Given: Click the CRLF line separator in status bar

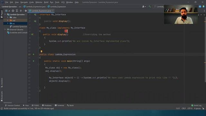Looking at the screenshot, I should pyautogui.click(x=184, y=109).
